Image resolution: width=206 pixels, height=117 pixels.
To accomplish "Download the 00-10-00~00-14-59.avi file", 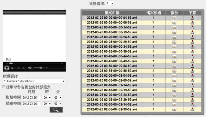I will 192,27.
